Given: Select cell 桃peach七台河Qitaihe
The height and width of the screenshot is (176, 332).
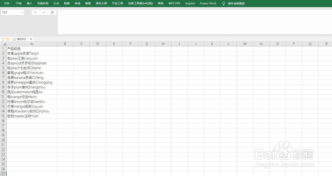Looking at the screenshot, I should point(32,68).
